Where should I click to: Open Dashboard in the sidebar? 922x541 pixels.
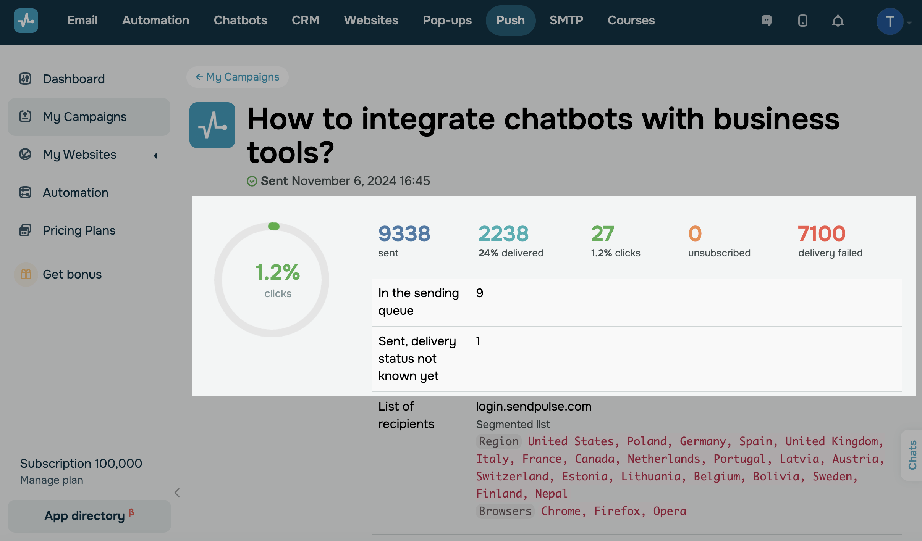point(74,79)
